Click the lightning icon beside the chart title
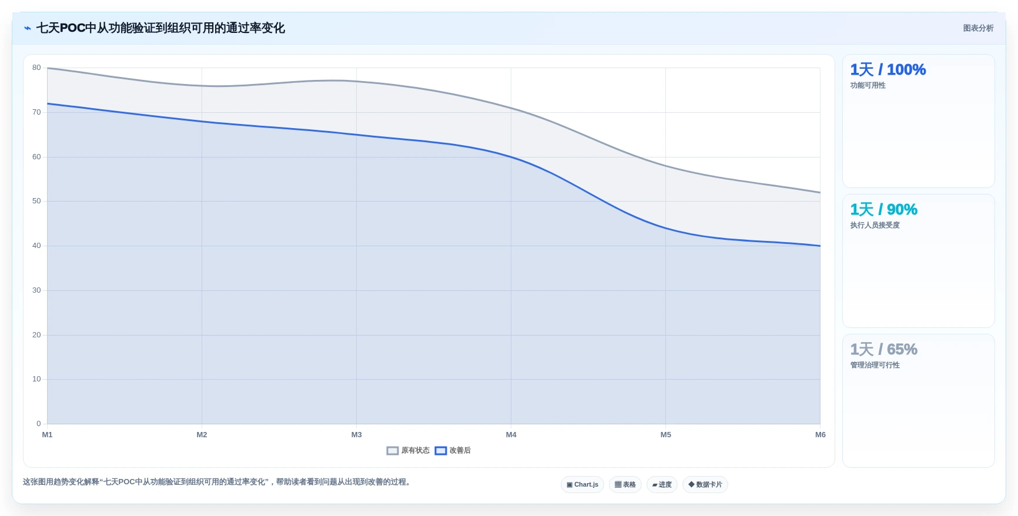This screenshot has height=516, width=1018. [x=27, y=28]
